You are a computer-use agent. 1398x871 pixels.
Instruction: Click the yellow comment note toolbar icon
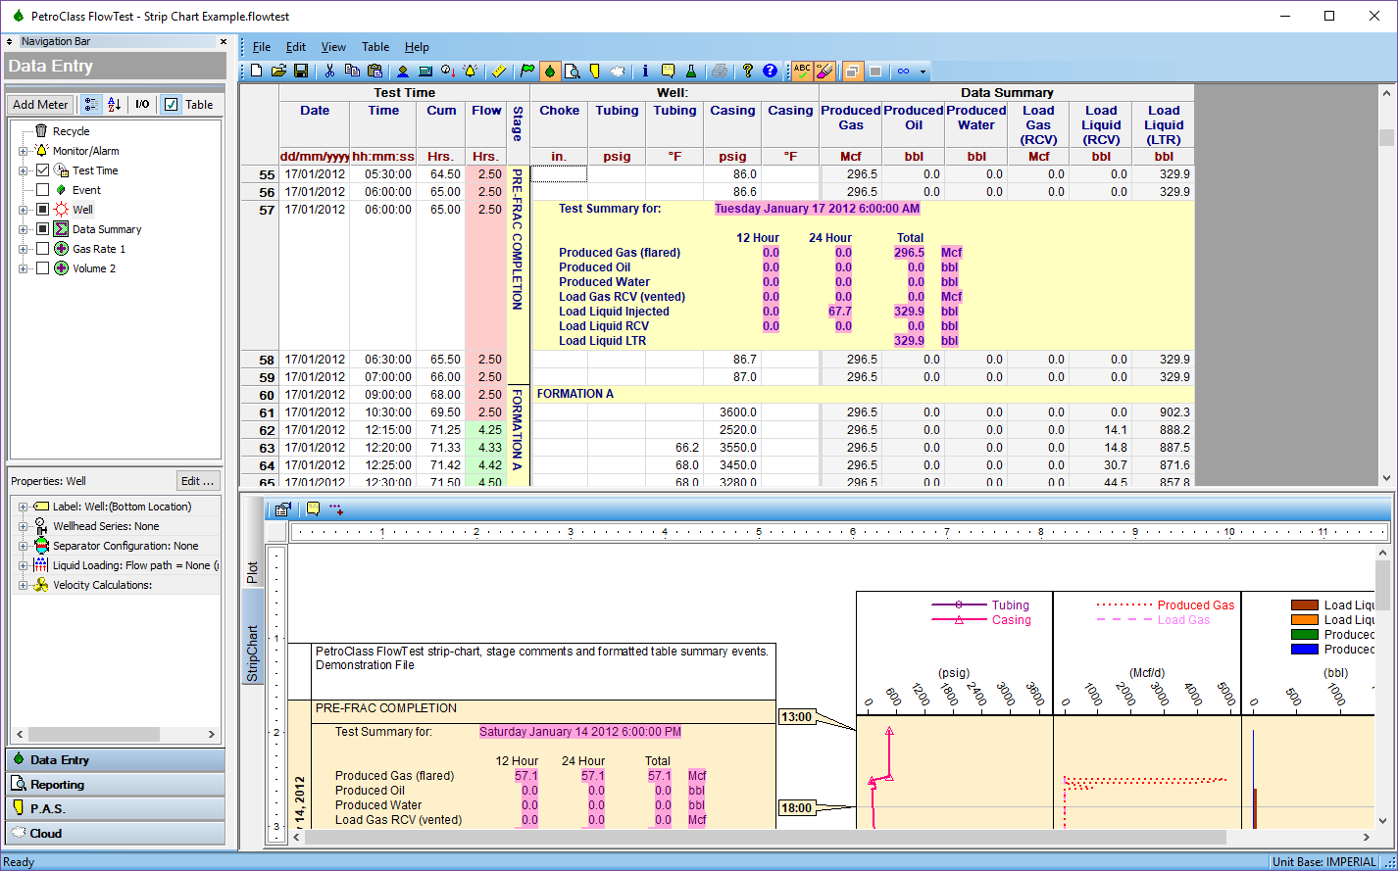(668, 71)
